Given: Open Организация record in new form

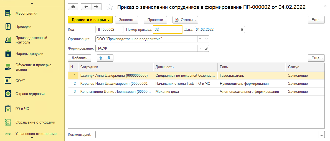Looking at the screenshot, I should (206, 39).
